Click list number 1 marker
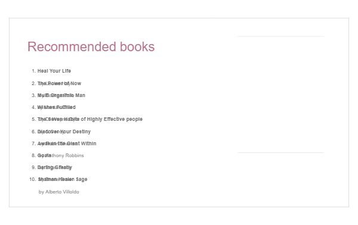Viewport: 358px width, 225px height. tap(34, 71)
